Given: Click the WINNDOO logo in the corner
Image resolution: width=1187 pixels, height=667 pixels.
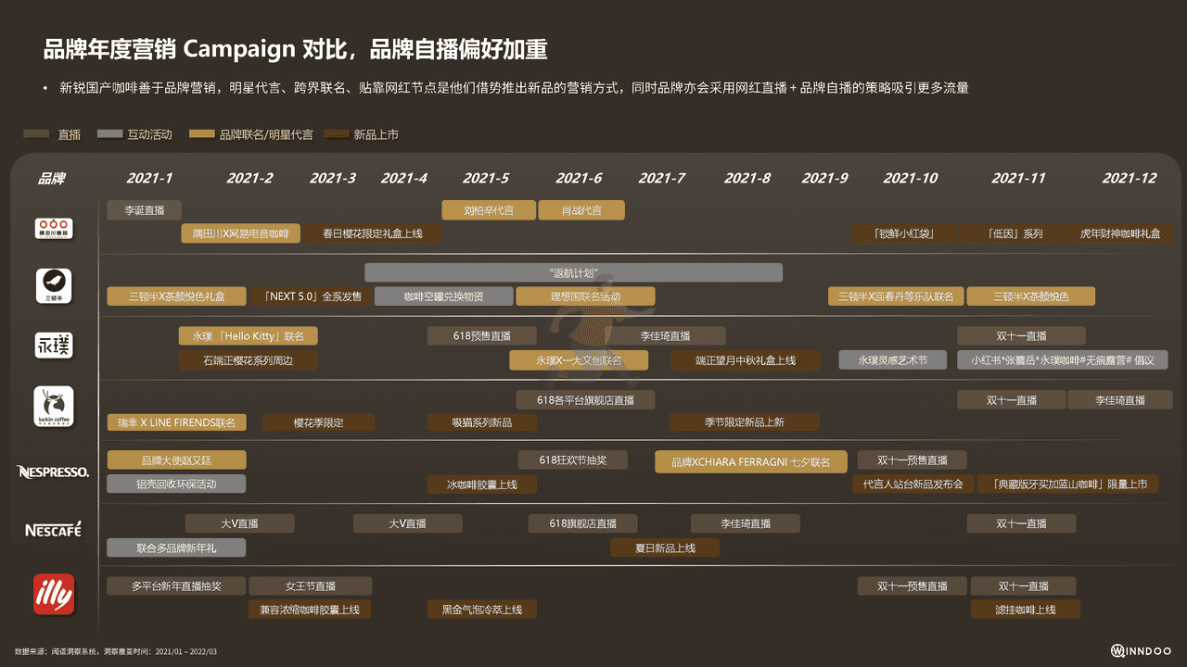Looking at the screenshot, I should 1142,651.
